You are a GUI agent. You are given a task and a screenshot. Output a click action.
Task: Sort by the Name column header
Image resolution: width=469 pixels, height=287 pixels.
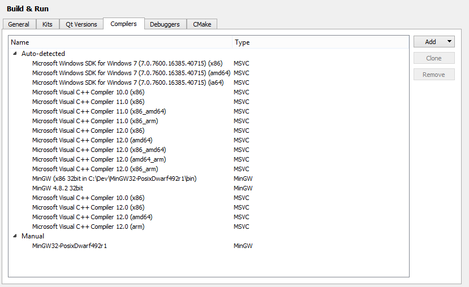click(x=121, y=42)
